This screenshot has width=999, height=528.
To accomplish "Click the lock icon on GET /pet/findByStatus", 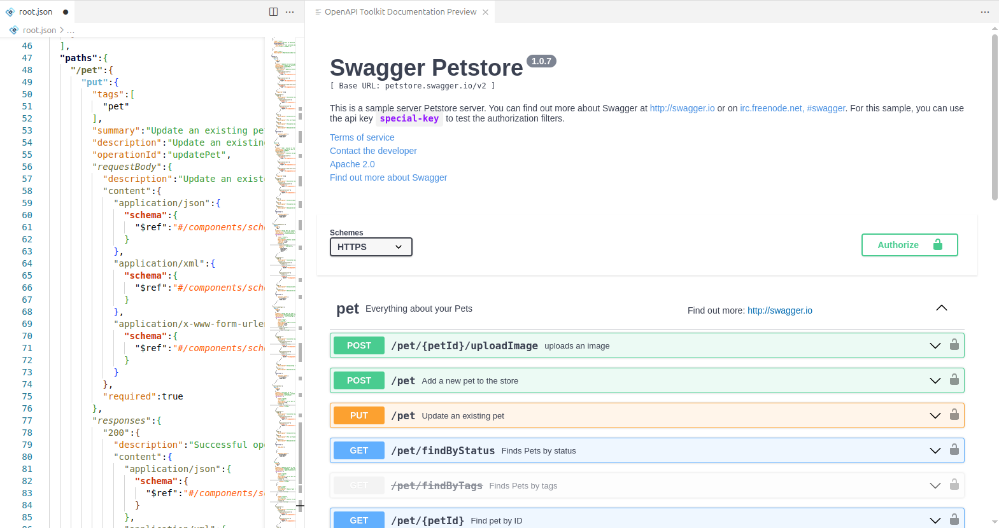I will pos(954,450).
